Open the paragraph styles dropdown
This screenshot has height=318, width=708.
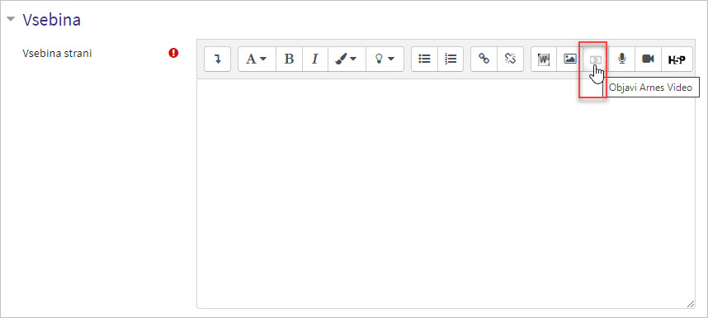pos(257,59)
